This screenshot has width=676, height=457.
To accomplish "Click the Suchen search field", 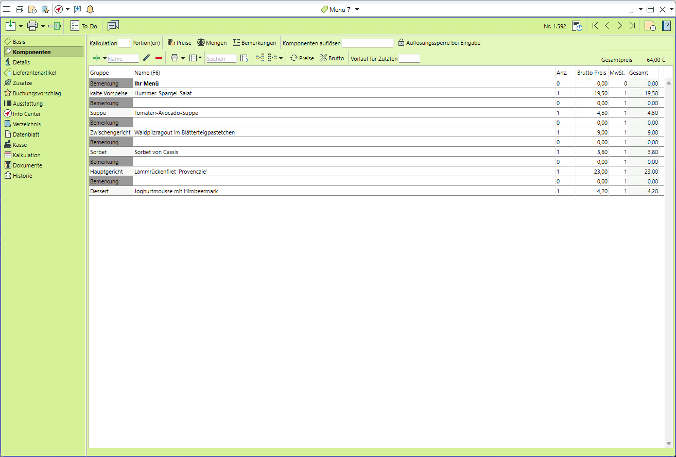I will tap(221, 59).
